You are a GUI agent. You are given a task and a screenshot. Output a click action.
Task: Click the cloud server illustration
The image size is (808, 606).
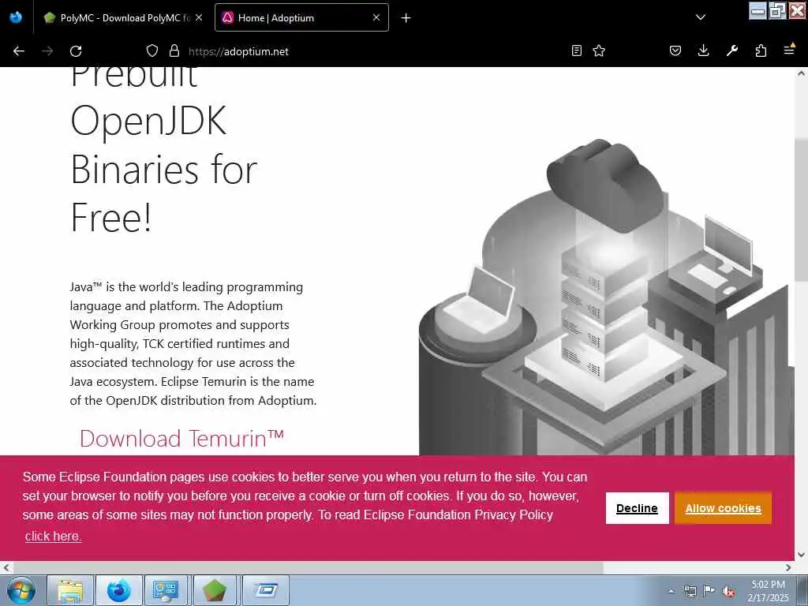click(605, 297)
